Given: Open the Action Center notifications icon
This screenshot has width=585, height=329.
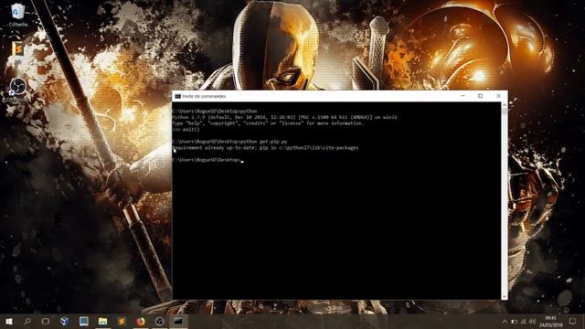Looking at the screenshot, I should 573,322.
